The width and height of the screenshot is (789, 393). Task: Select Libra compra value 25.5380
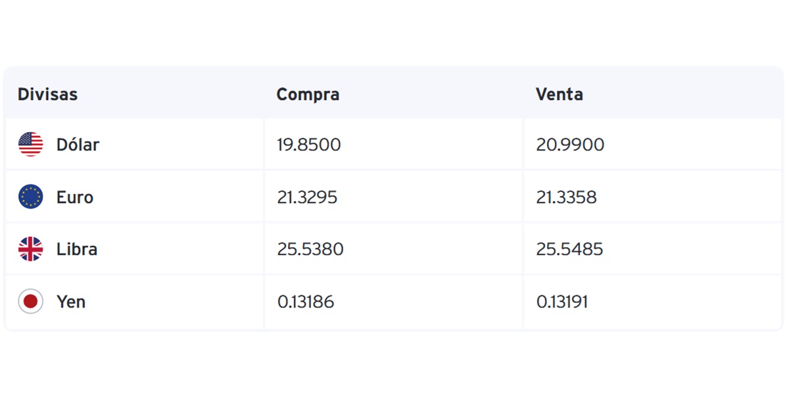(310, 249)
